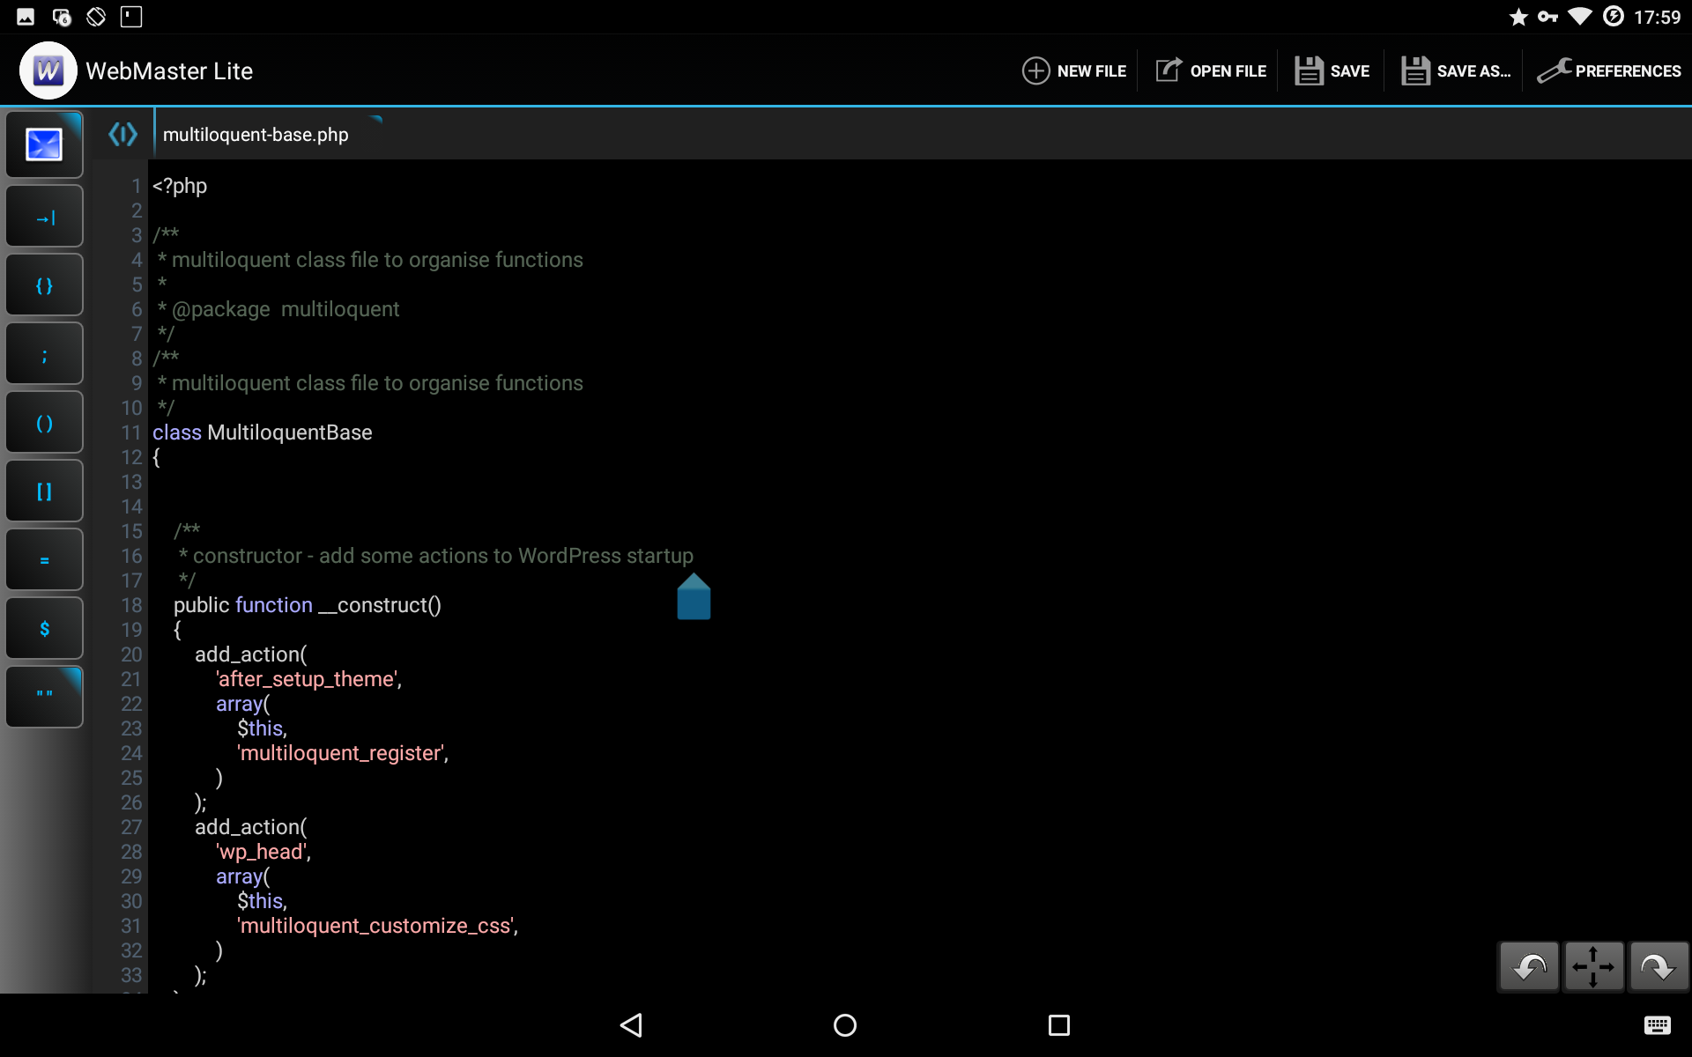Insert double quotes from the sidebar

[x=44, y=697]
